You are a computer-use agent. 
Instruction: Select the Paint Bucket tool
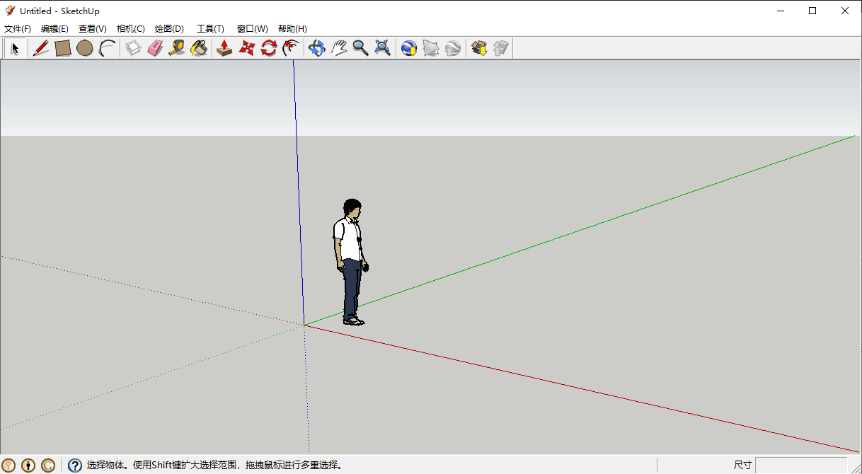(199, 48)
